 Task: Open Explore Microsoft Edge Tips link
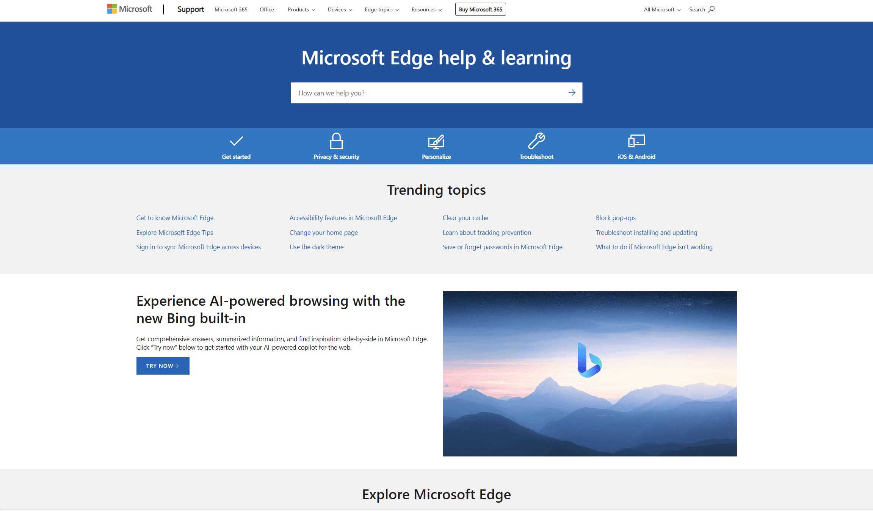pyautogui.click(x=175, y=233)
